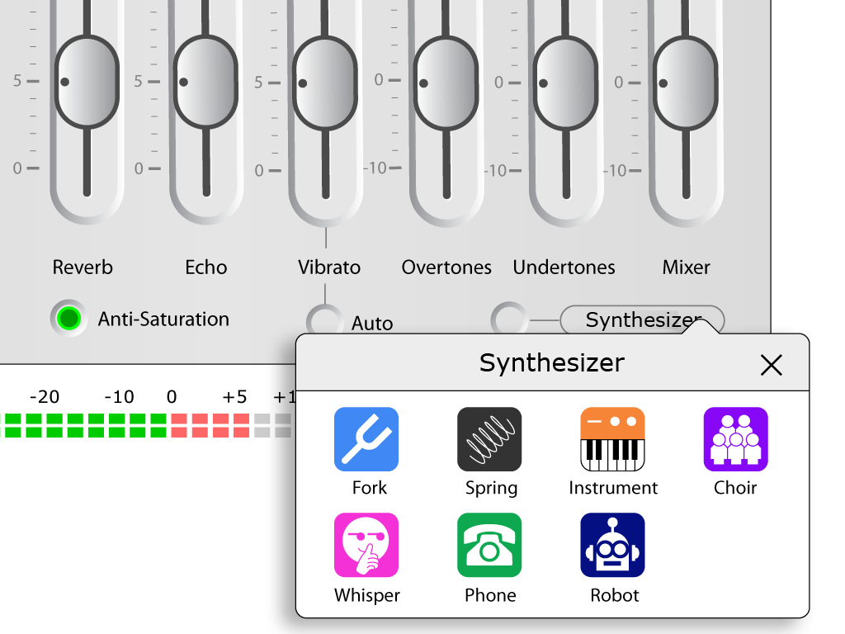Select the purple Choir icon
The height and width of the screenshot is (634, 845).
tap(735, 439)
